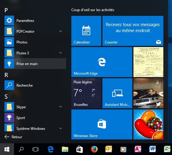
Task: Launch Firefox from the taskbar
Action: tap(94, 149)
